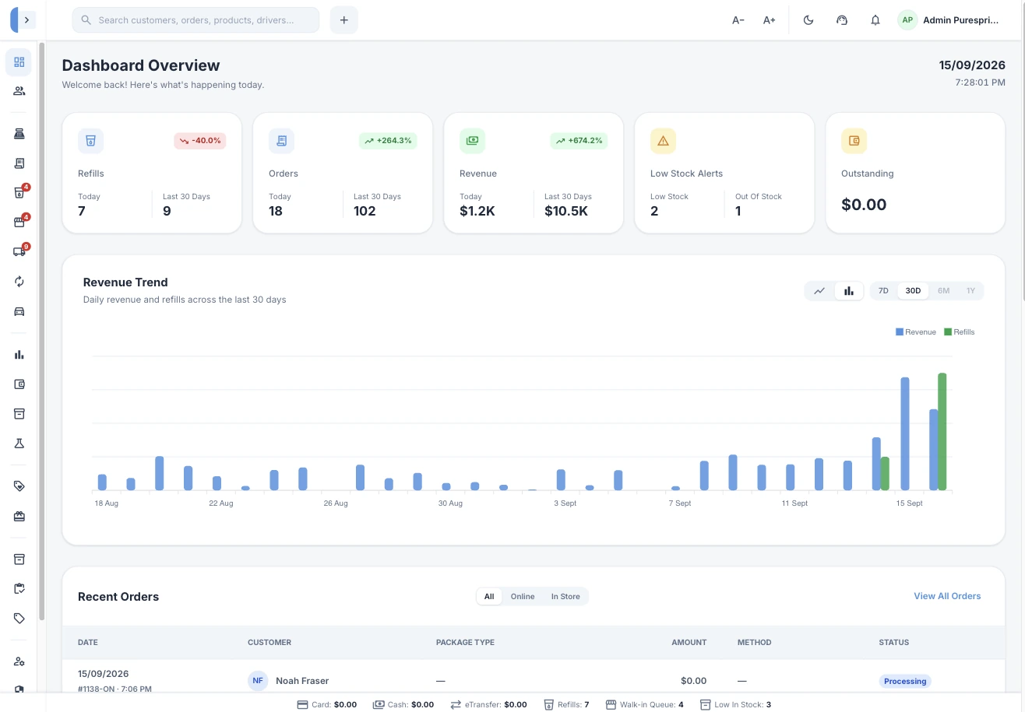The width and height of the screenshot is (1025, 712).
Task: Open the delivery truck icon with badge 9
Action: click(19, 252)
